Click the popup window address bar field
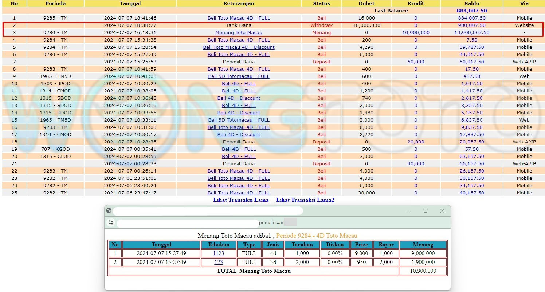This screenshot has height=292, width=545. pos(188,222)
